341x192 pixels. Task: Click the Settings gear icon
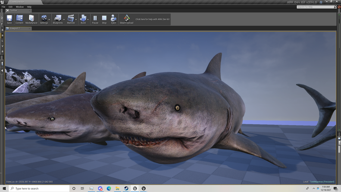point(44,19)
